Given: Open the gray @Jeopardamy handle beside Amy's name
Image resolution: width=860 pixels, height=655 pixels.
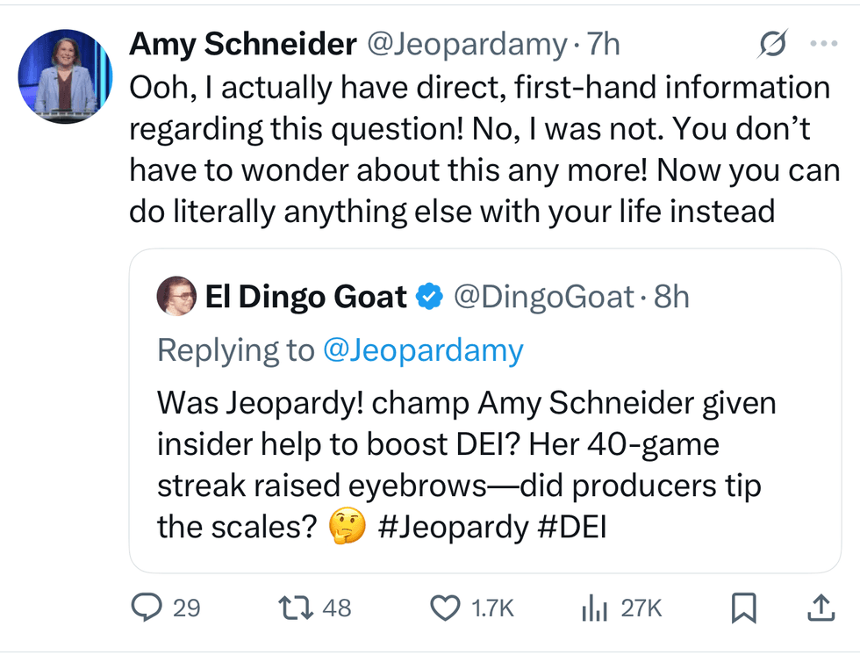Looking at the screenshot, I should click(465, 44).
